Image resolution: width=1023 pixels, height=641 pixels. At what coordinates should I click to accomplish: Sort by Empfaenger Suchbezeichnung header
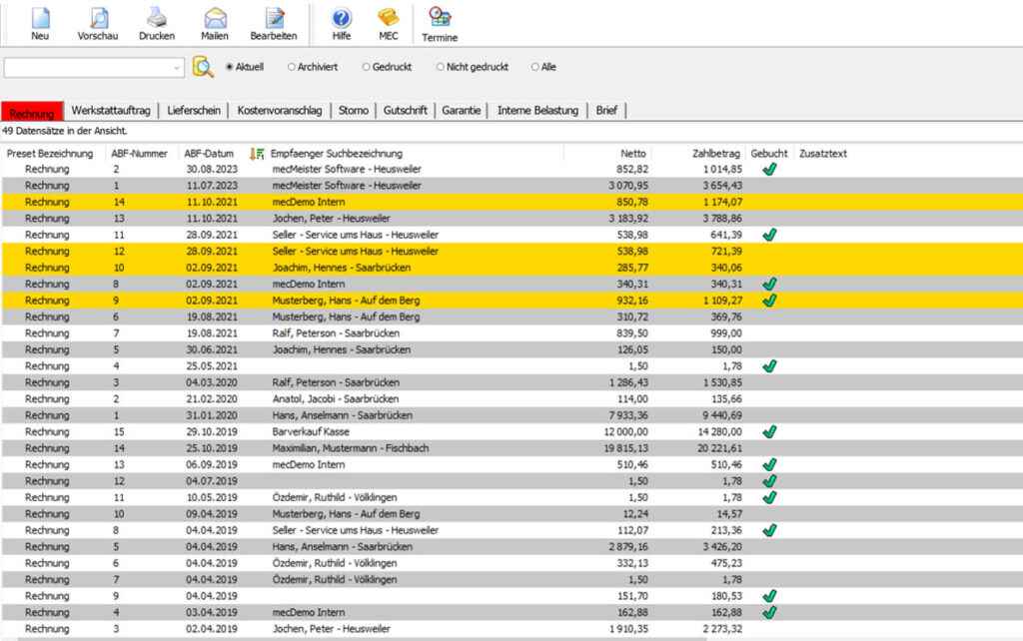336,154
